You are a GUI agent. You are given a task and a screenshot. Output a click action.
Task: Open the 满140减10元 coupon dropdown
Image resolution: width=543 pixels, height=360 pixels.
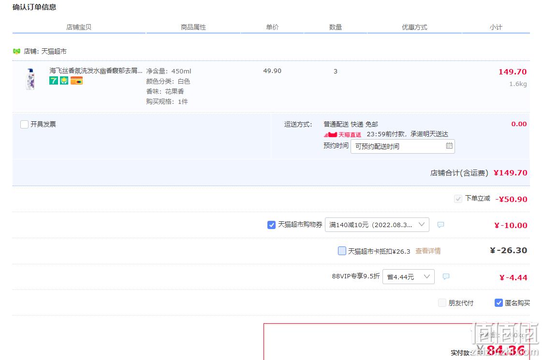(377, 225)
